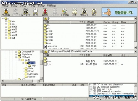Open the remote path dropdown showing '/'
Screen dimensions: 138x101
(x=135, y=19)
